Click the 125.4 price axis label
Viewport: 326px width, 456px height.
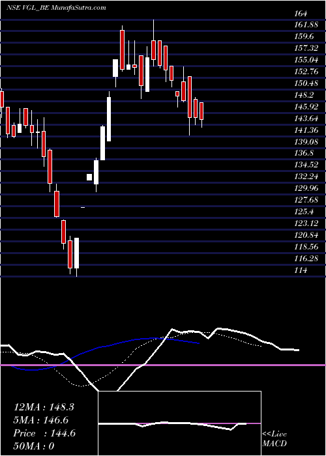(x=304, y=212)
